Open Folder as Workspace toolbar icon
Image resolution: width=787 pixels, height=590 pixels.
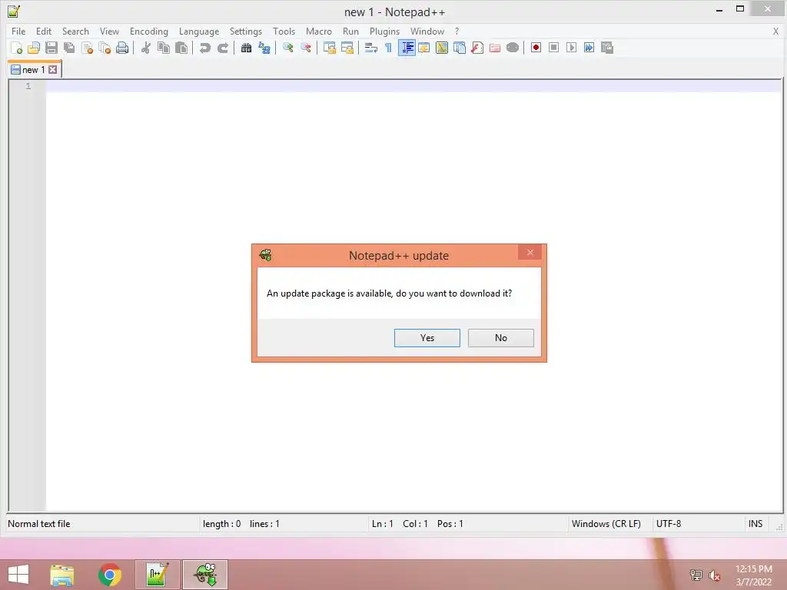[x=495, y=48]
